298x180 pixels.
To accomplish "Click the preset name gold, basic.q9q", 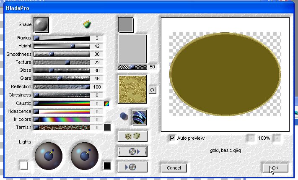I will click(x=225, y=151).
